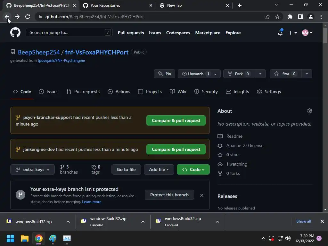Open the Chrome tab search chevron
This screenshot has width=328, height=246.
pyautogui.click(x=276, y=4)
